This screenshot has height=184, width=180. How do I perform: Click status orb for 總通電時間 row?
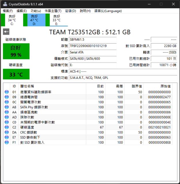[7, 97]
